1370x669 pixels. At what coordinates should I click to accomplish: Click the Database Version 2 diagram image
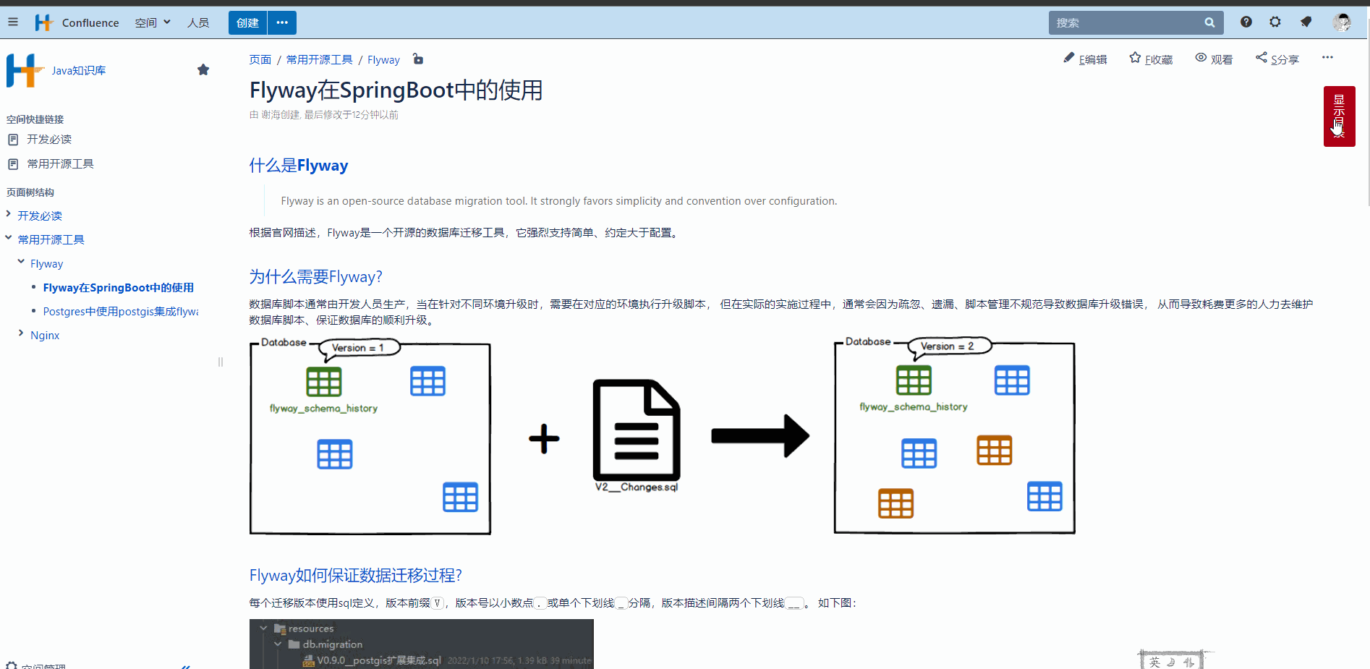pyautogui.click(x=954, y=435)
